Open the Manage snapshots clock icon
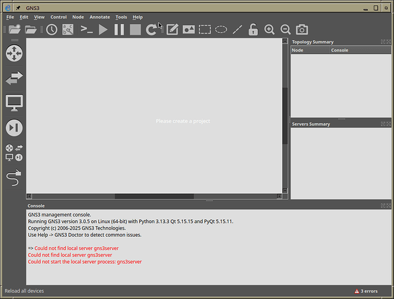 tap(52, 29)
